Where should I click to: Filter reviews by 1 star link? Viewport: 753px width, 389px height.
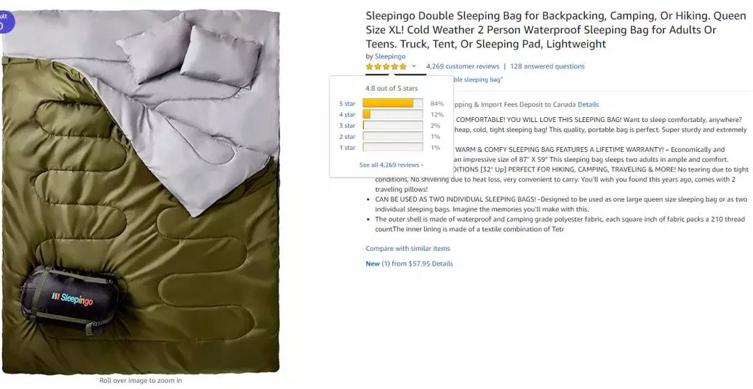pos(347,147)
